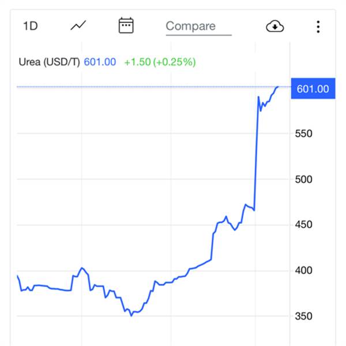The width and height of the screenshot is (346, 346).
Task: Click the chart line's lowest point near 350
Action: tap(131, 315)
